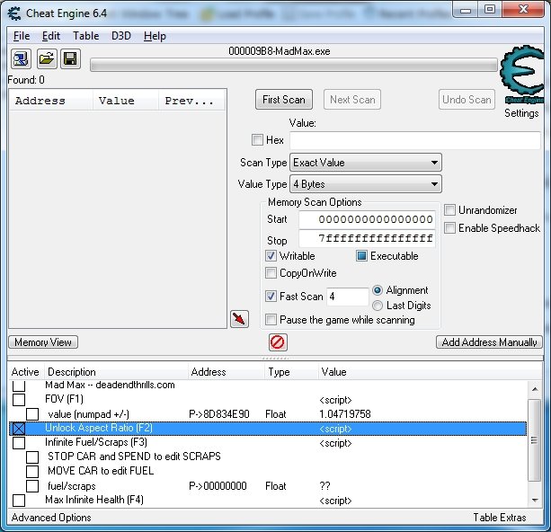
Task: Click the Value column header in results
Action: click(x=126, y=101)
